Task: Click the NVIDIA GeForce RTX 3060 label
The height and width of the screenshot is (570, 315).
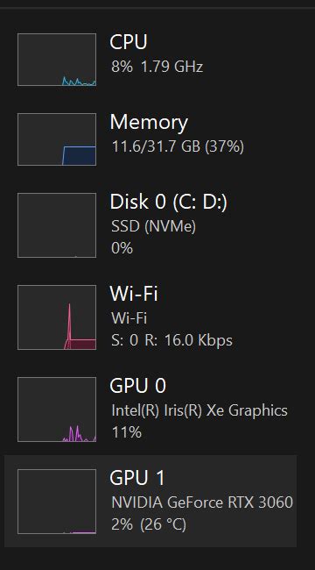Action: click(202, 502)
